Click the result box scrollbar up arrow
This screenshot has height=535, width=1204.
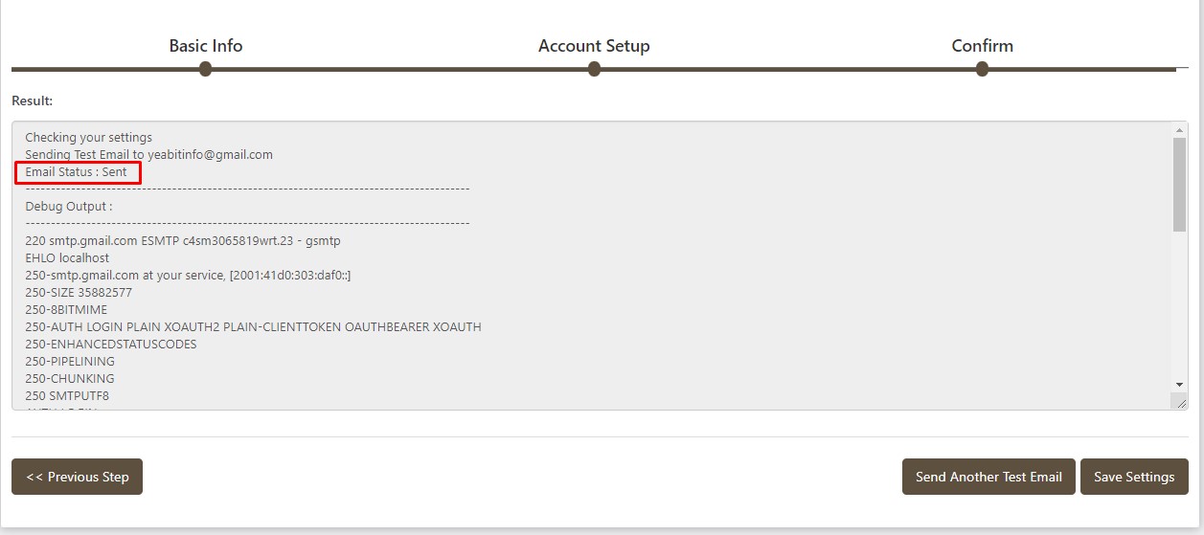[1179, 130]
